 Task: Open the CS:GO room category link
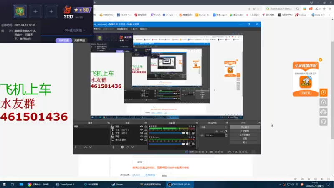(x=144, y=175)
